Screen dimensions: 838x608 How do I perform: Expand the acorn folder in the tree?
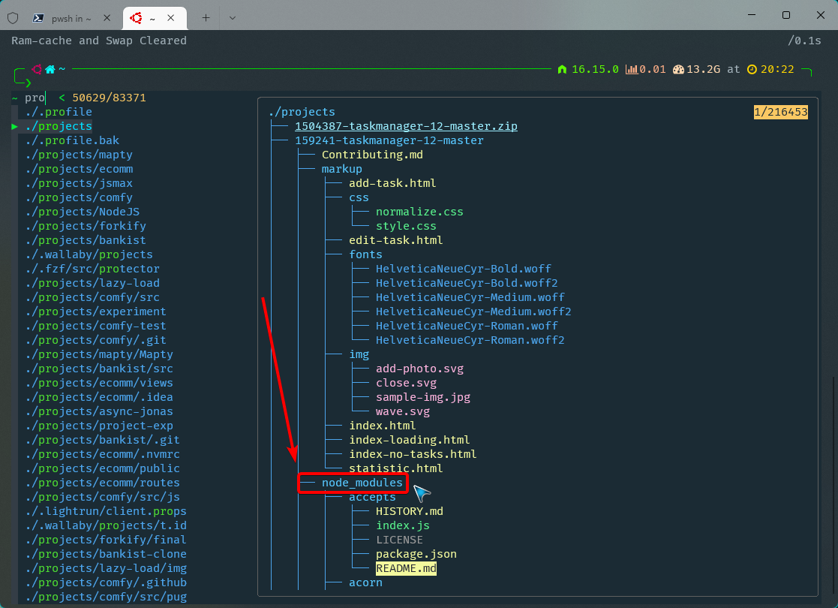pos(365,582)
